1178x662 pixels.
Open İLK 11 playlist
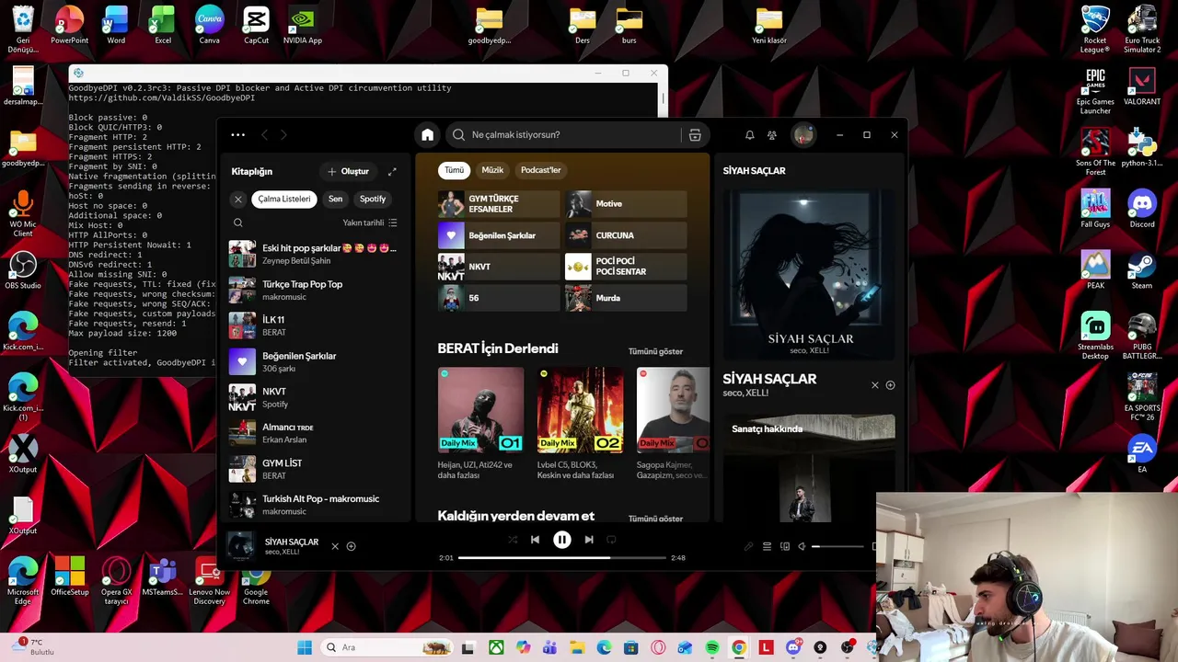[314, 325]
